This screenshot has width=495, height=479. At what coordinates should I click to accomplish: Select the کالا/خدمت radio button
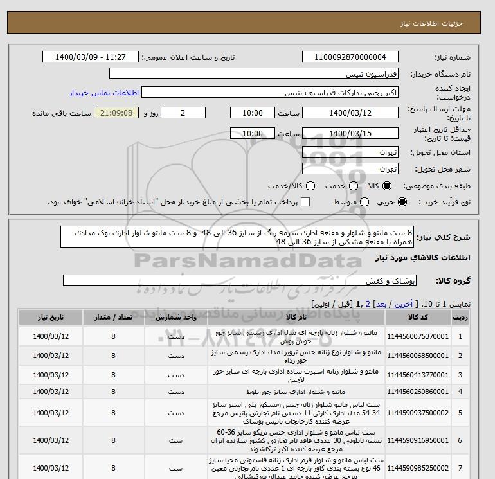point(310,186)
